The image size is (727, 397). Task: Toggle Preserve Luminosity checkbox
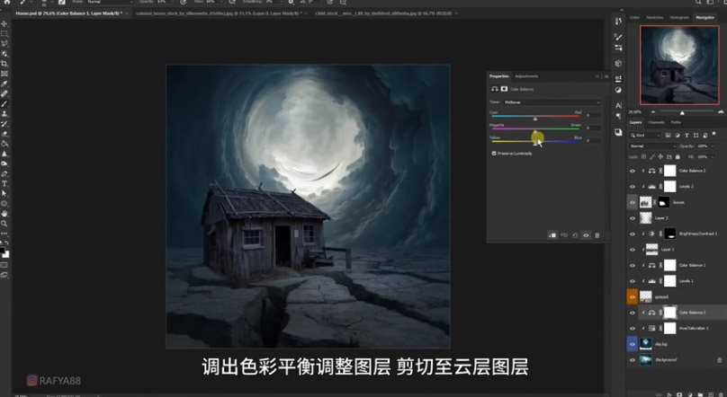(494, 154)
